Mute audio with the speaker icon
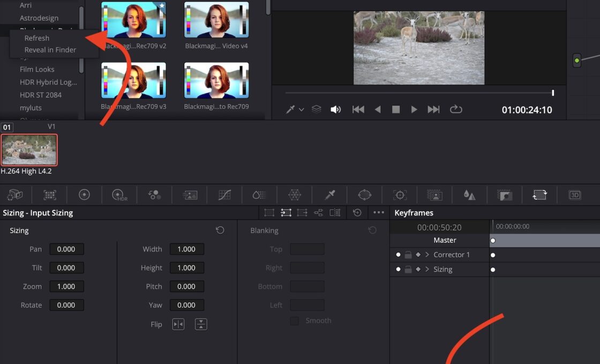This screenshot has width=600, height=364. 336,109
